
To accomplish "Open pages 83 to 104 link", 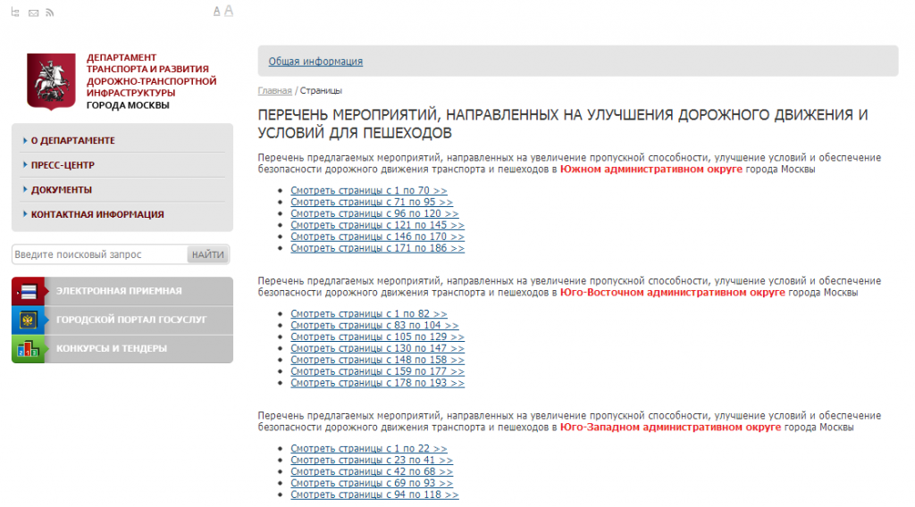I will [374, 325].
